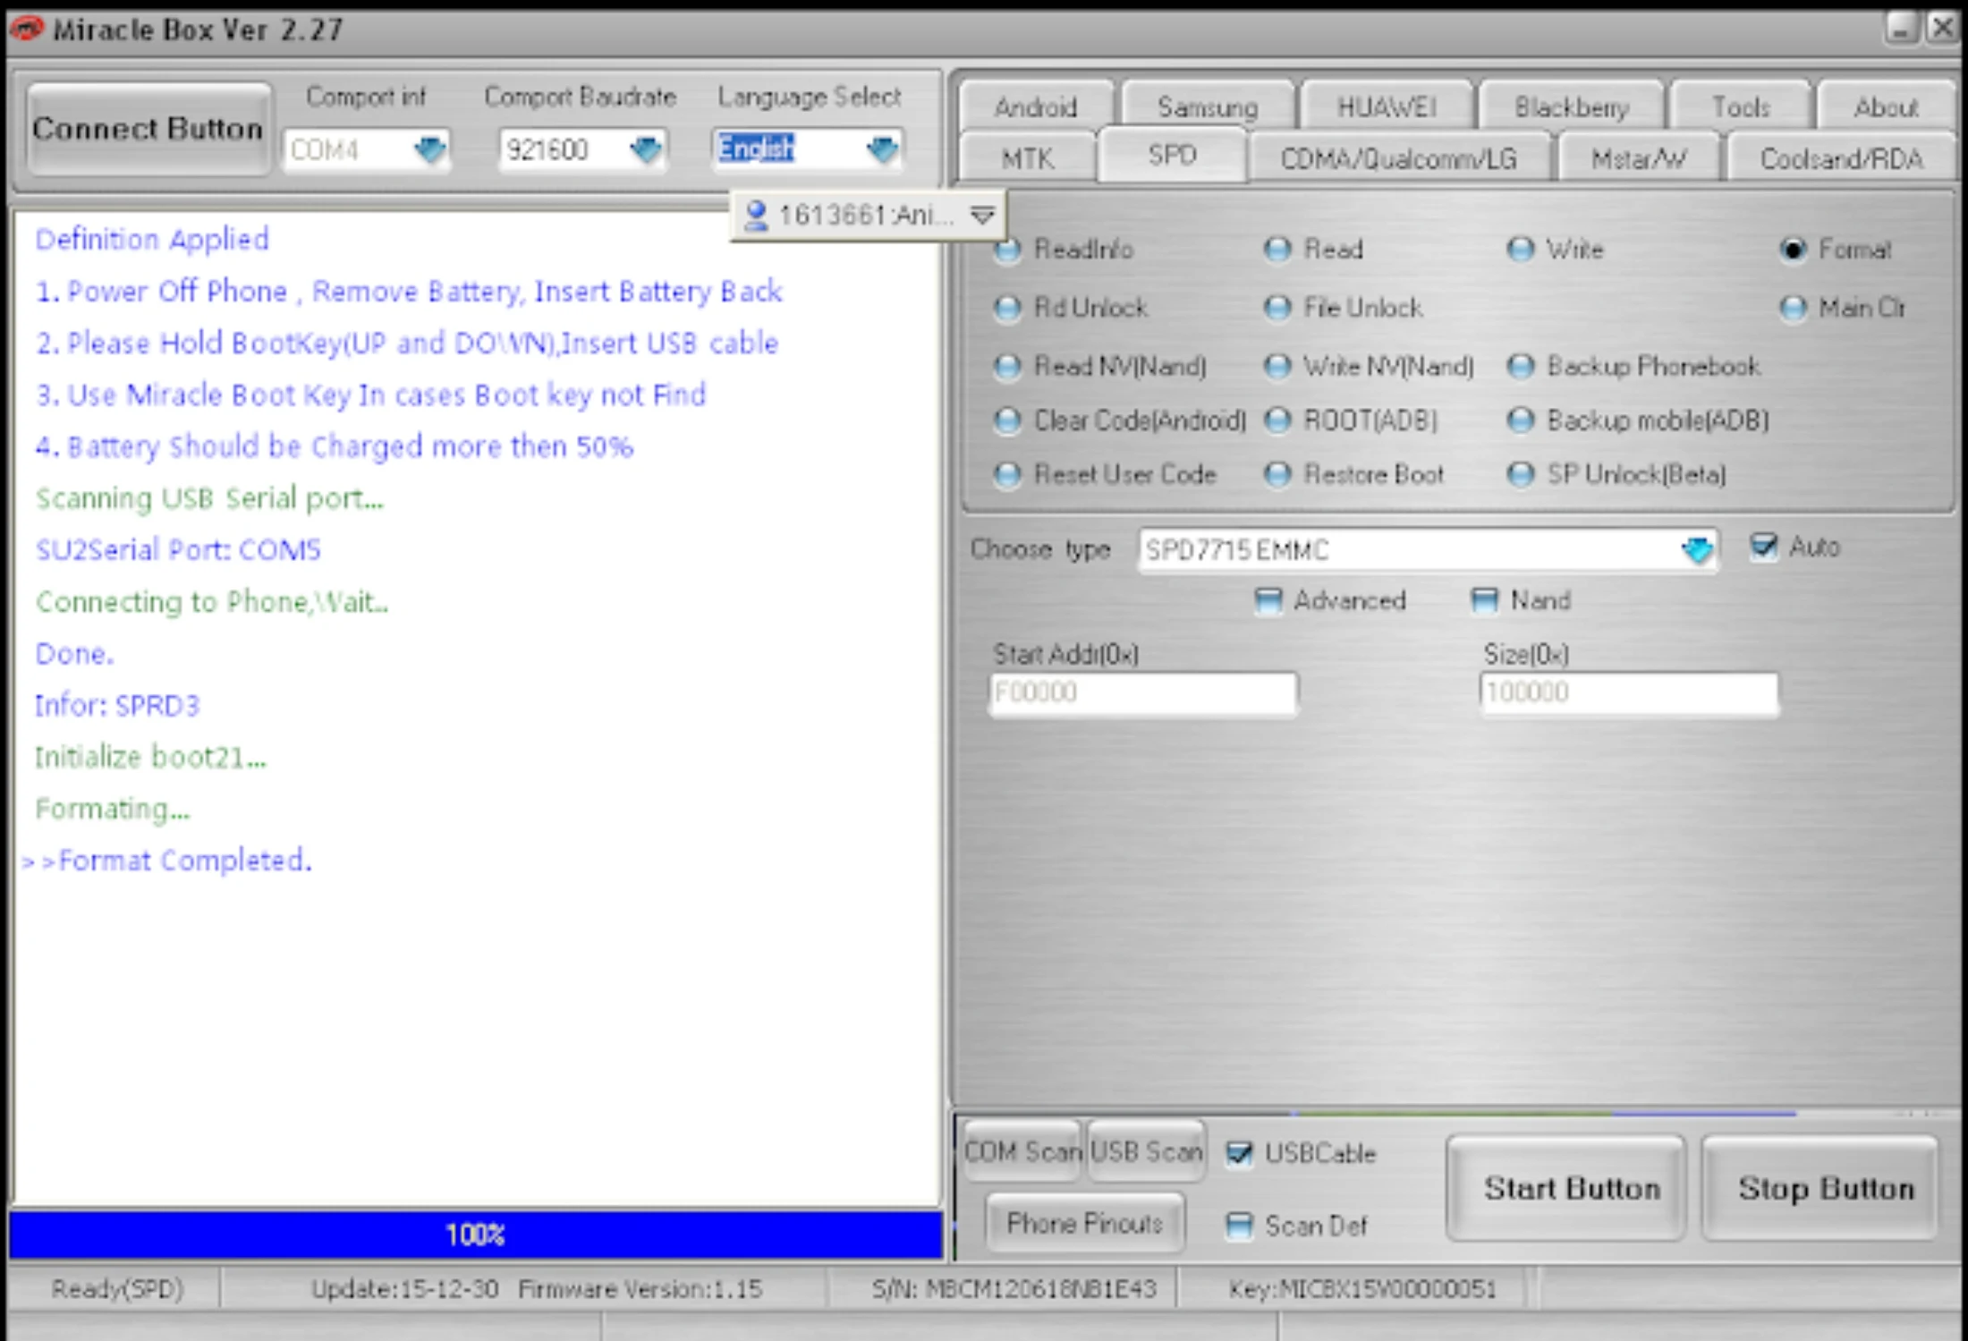The width and height of the screenshot is (1968, 1341).
Task: Toggle the Auto checkbox
Action: pyautogui.click(x=1762, y=547)
